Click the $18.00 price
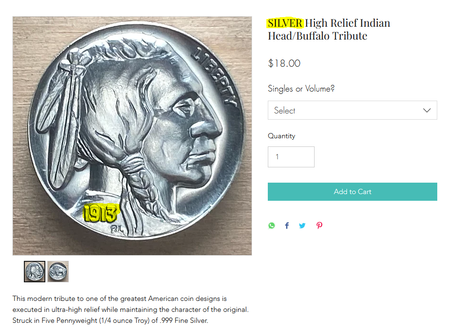The height and width of the screenshot is (330, 464). [284, 63]
